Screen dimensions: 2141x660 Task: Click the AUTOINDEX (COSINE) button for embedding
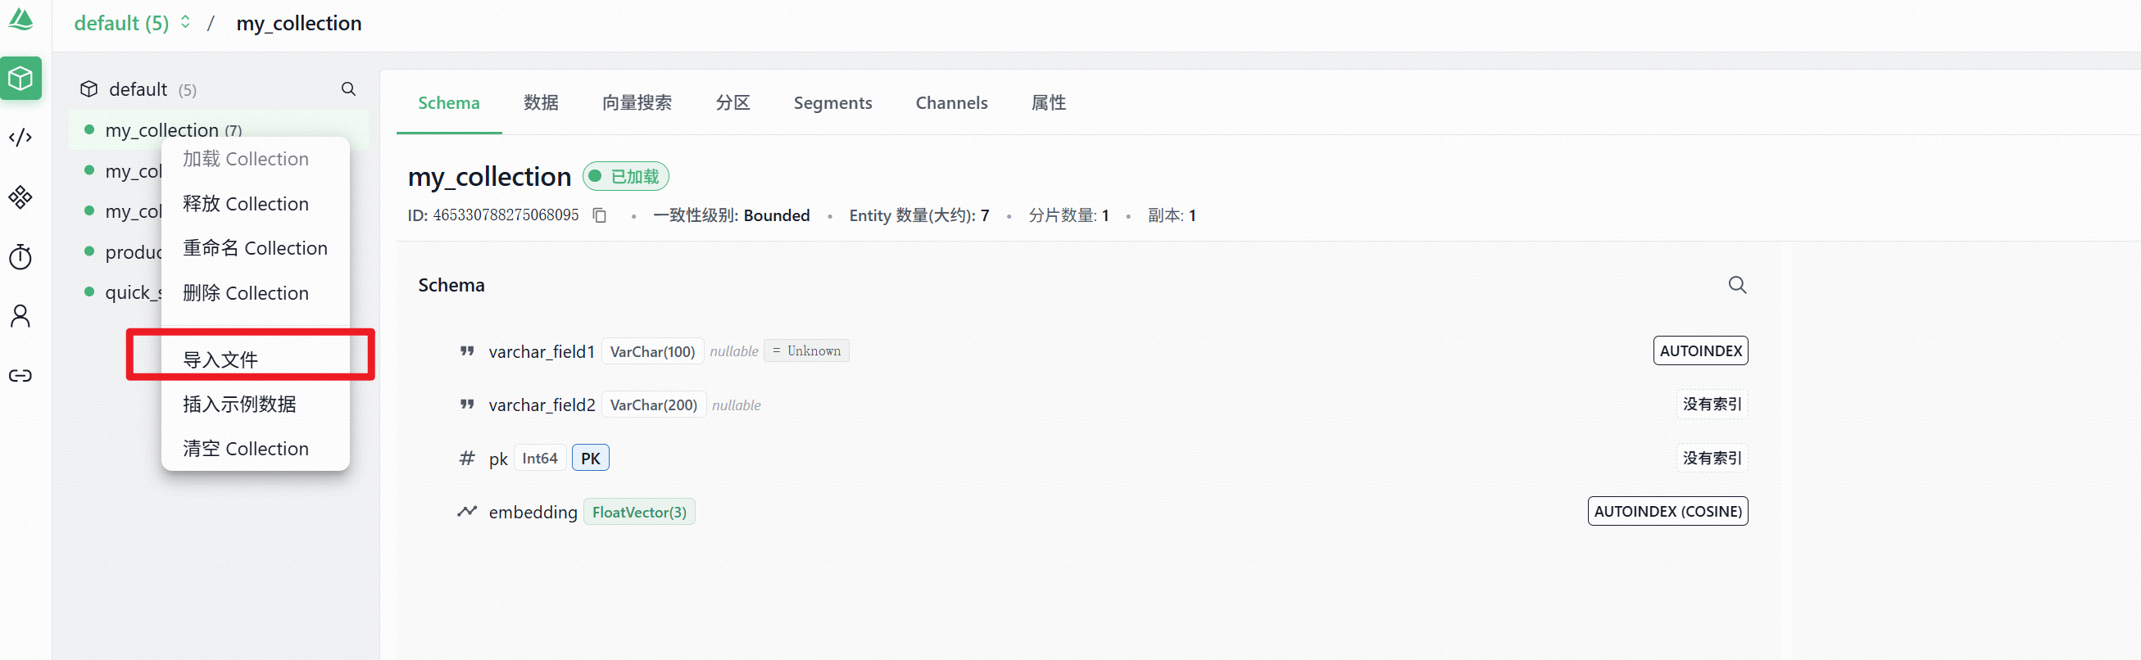pos(1668,512)
